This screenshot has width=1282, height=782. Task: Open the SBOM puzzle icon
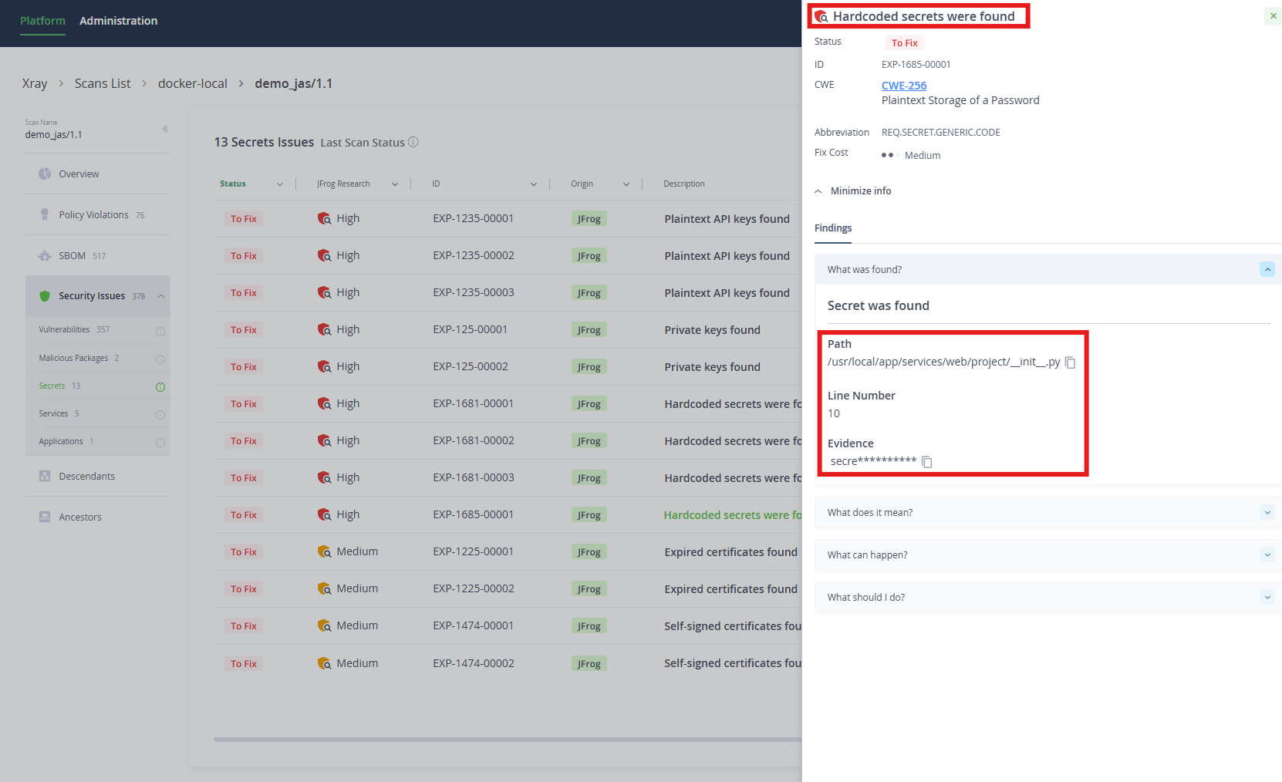(45, 255)
